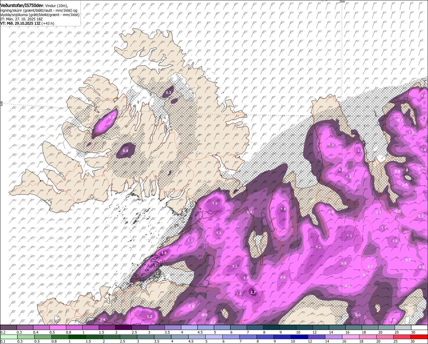Click the 'rigning/skúrir' legend description line

coord(39,10)
